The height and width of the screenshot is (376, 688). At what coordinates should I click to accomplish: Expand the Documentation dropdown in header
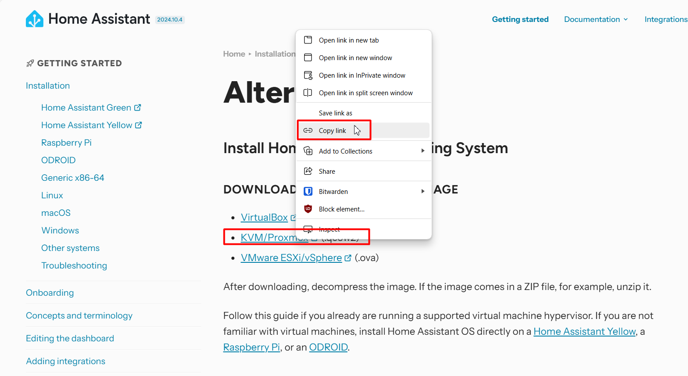596,19
